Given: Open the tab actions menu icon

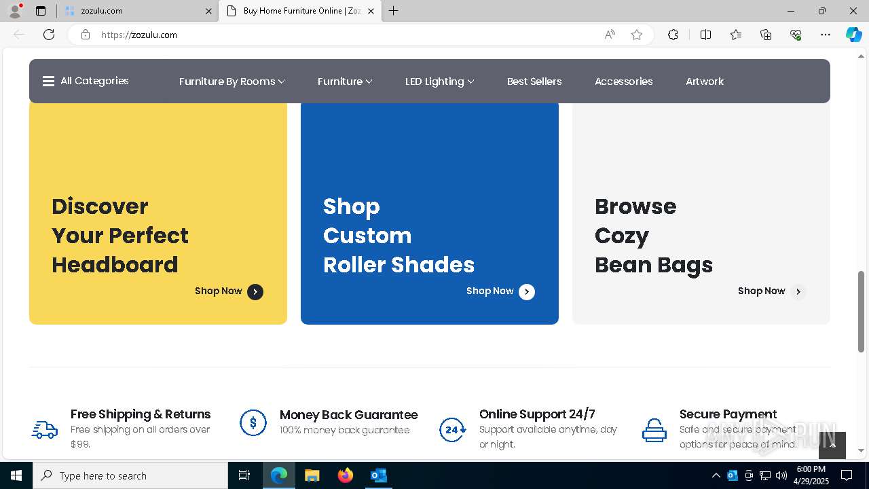Looking at the screenshot, I should point(41,11).
